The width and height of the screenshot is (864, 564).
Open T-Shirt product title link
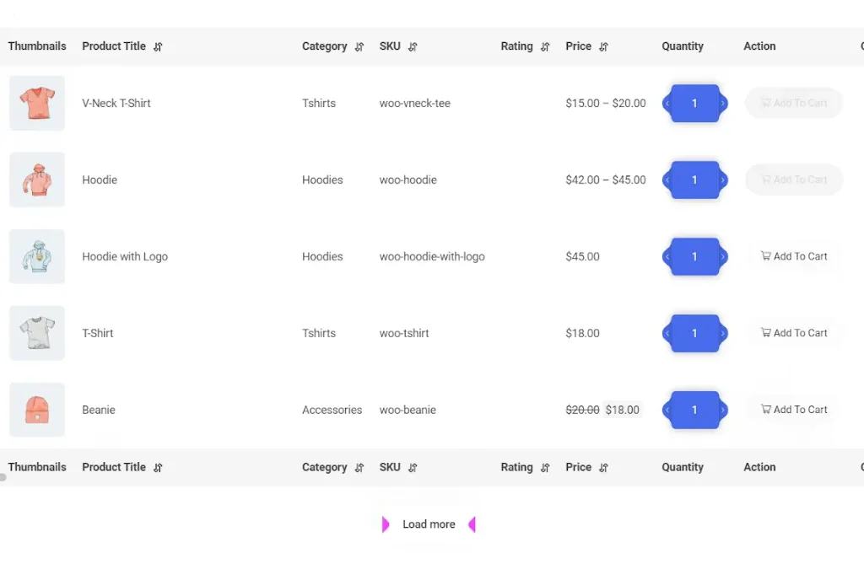pos(98,333)
